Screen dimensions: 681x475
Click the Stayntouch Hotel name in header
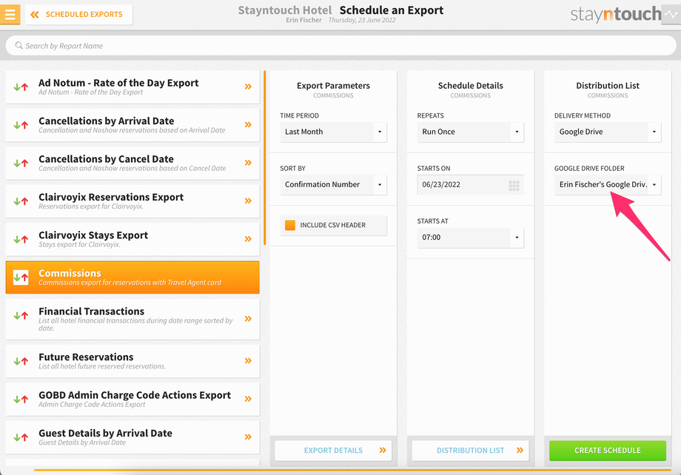coord(284,10)
